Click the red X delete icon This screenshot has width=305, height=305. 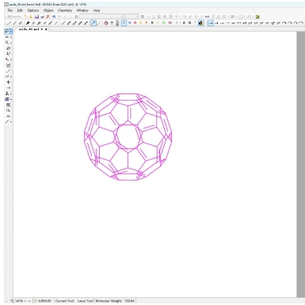[48, 17]
